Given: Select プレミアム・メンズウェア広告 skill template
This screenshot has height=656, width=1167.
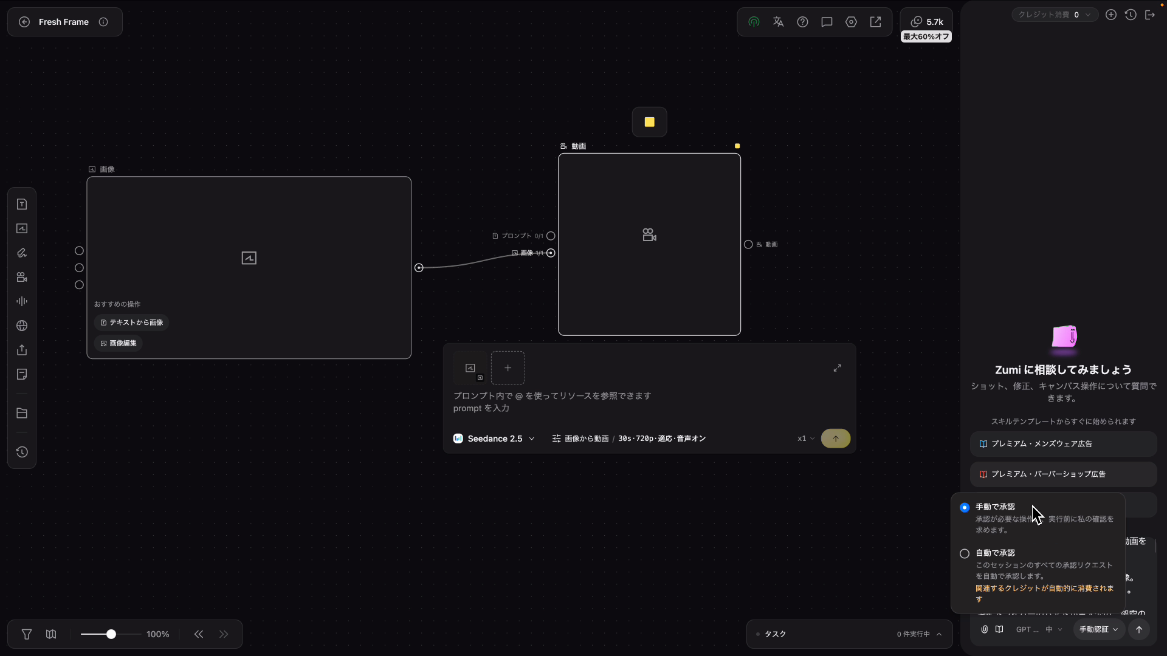Looking at the screenshot, I should click(1063, 444).
